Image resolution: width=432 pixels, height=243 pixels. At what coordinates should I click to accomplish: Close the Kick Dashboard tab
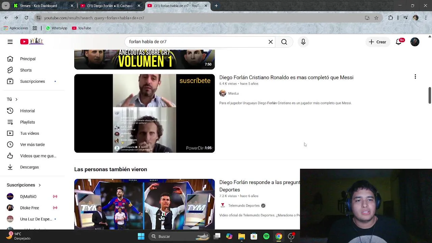[x=72, y=6]
